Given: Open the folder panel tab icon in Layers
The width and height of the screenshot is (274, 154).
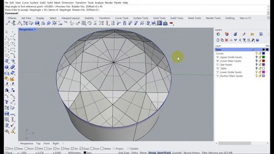Looking at the screenshot, I should tap(252, 34).
